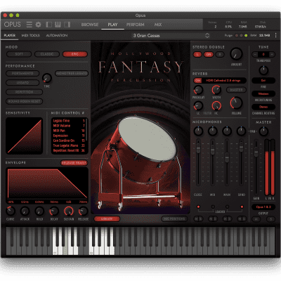Toggle the right side panel layout icon
This screenshot has width=281, height=281.
tap(67, 25)
